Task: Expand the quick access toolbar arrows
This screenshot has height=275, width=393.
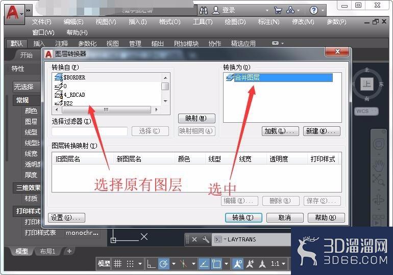Action: click(x=28, y=11)
